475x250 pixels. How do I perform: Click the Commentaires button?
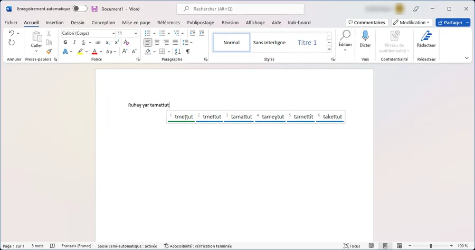tap(367, 22)
